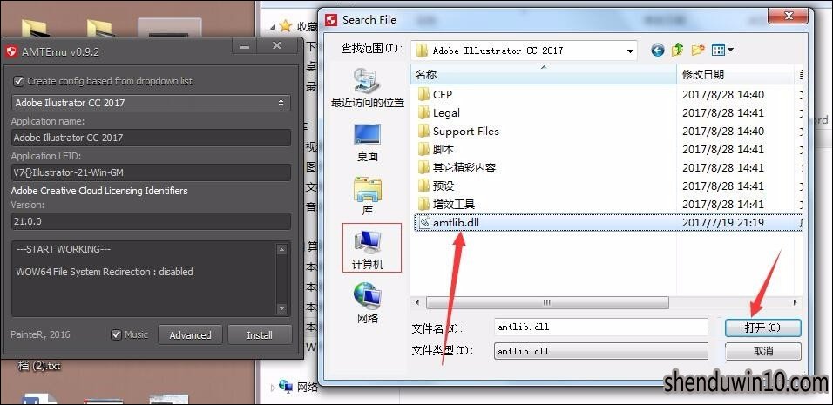Collapse the 收藏 favorites node in Explorer

[x=273, y=26]
